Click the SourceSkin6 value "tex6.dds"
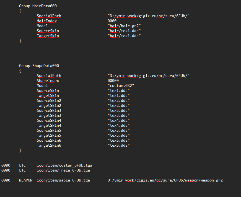 [x=118, y=140]
